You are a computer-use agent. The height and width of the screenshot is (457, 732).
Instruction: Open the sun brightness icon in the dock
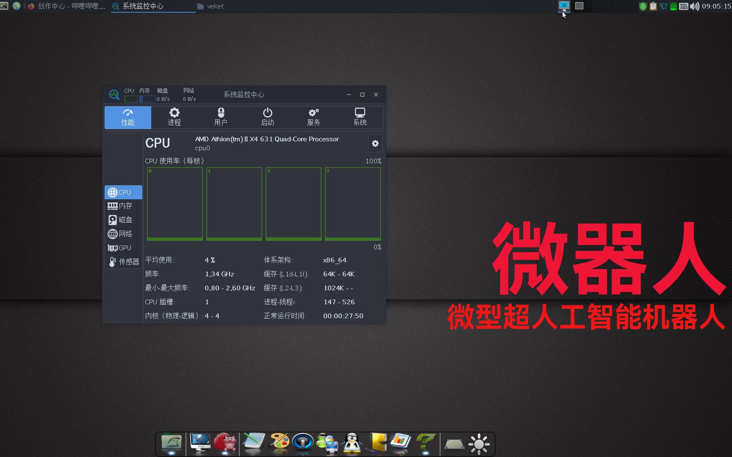coord(479,443)
